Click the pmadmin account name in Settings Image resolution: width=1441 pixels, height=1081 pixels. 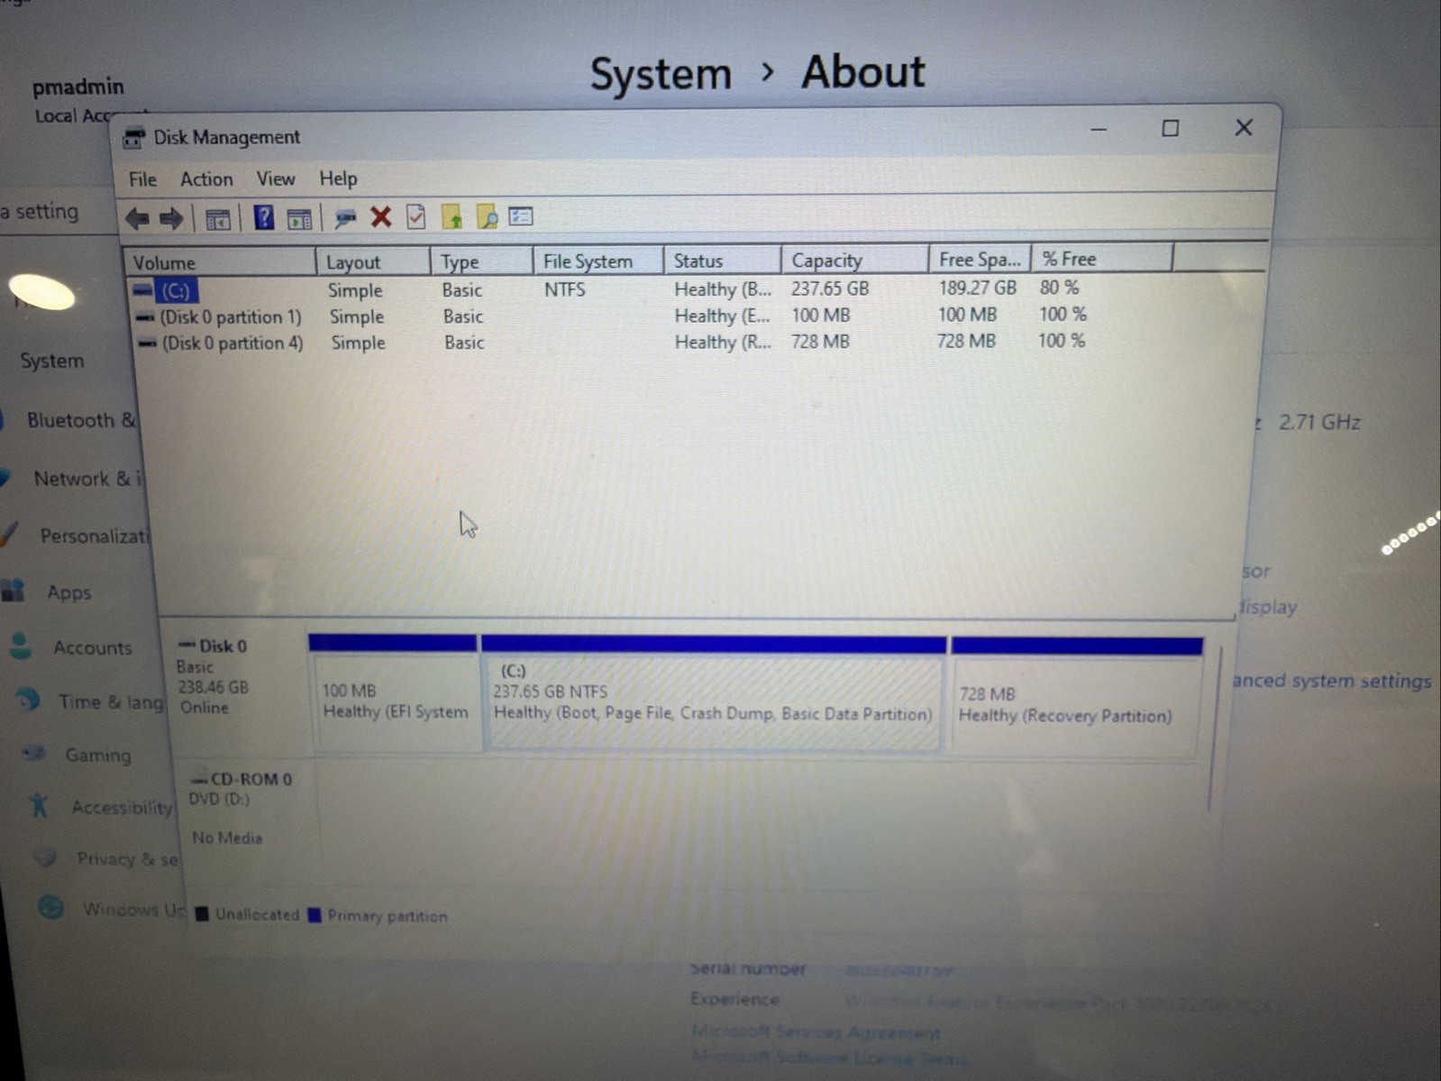click(x=78, y=87)
